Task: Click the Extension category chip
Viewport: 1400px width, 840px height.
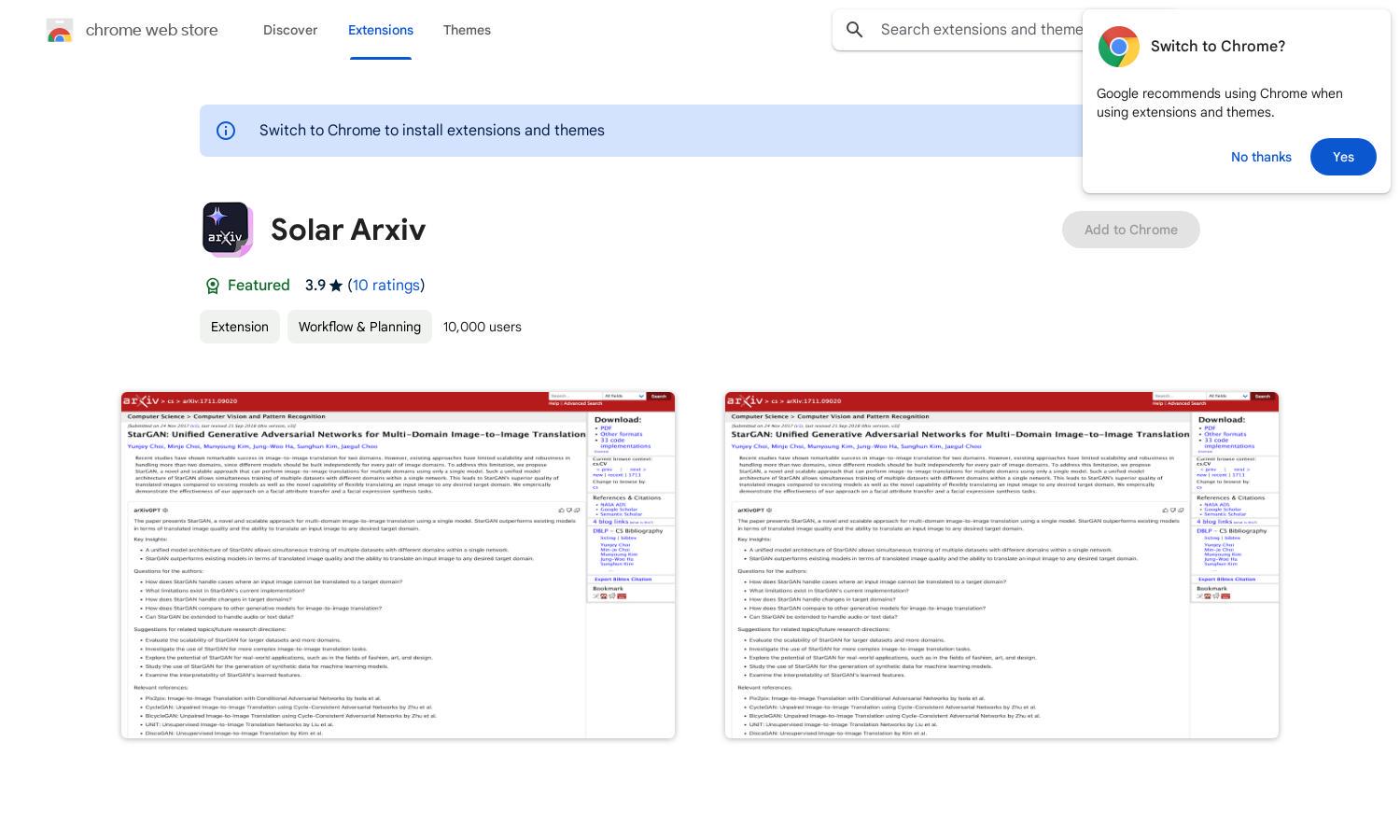Action: pyautogui.click(x=240, y=327)
